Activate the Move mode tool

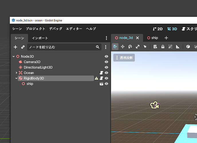click(x=123, y=47)
